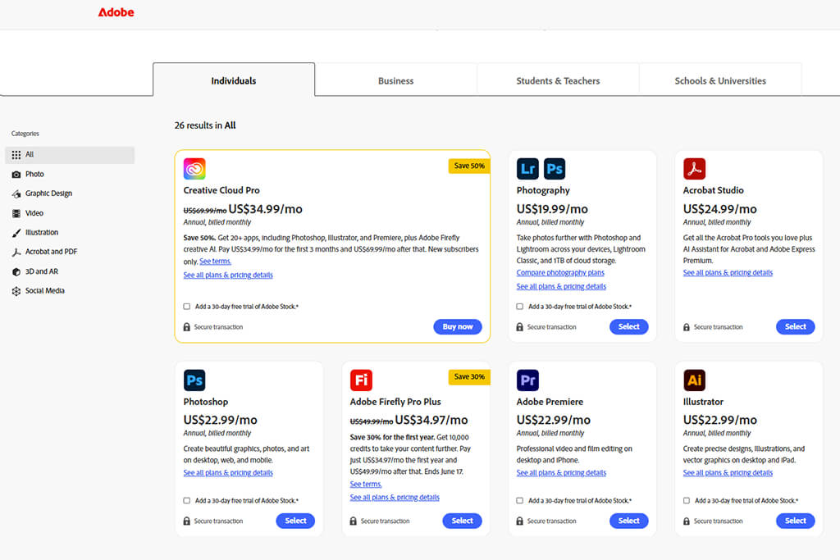Select the Acrobat Studio plan

point(796,326)
